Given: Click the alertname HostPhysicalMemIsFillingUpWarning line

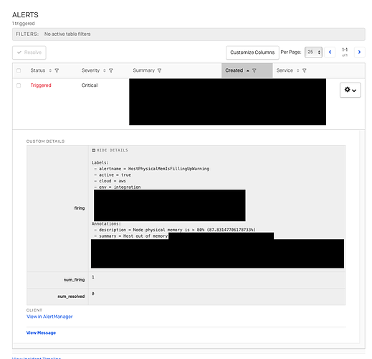Looking at the screenshot, I should pyautogui.click(x=152, y=169).
